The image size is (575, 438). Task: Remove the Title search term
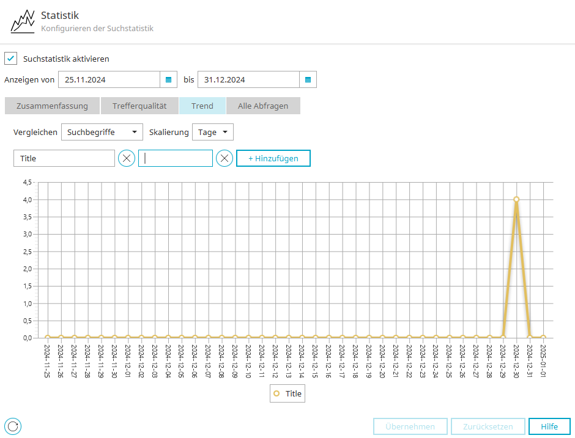tap(127, 158)
